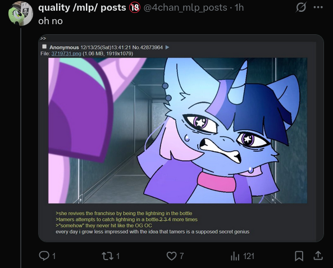Click the post number No.42873964
This screenshot has height=268, width=333.
click(x=148, y=47)
